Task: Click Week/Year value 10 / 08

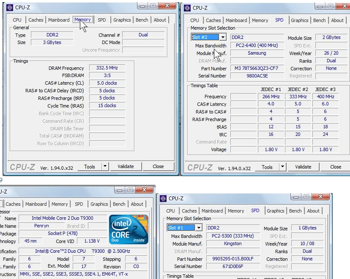Action: (307, 243)
